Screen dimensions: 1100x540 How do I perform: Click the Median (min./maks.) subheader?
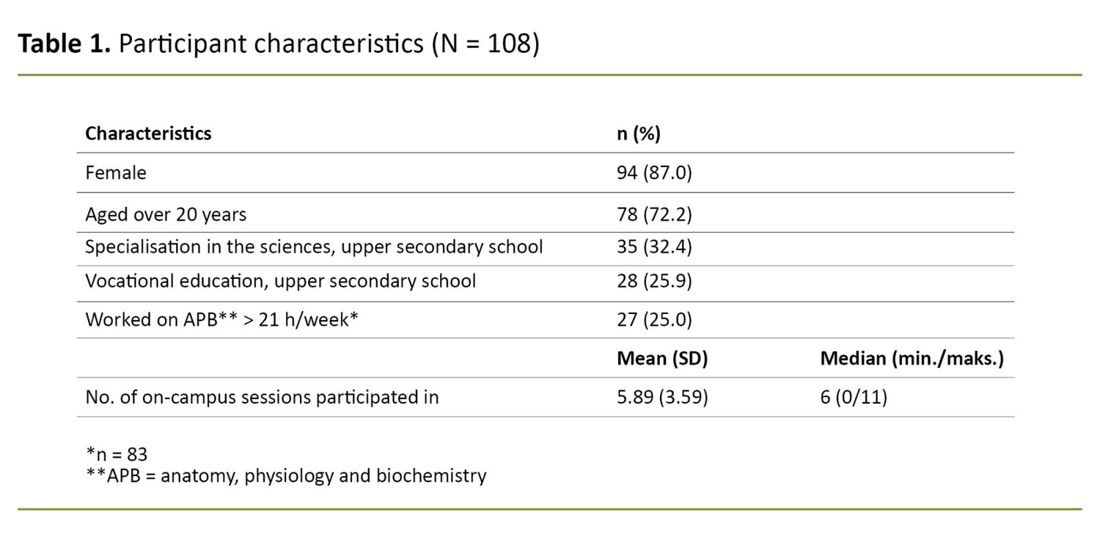pos(912,358)
